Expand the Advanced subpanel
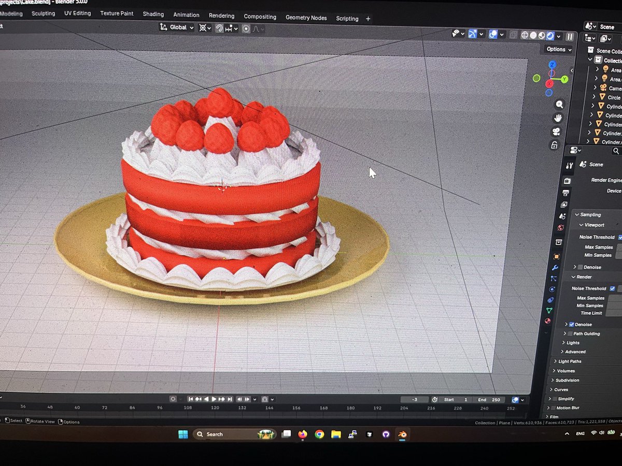The height and width of the screenshot is (466, 622). coord(561,352)
